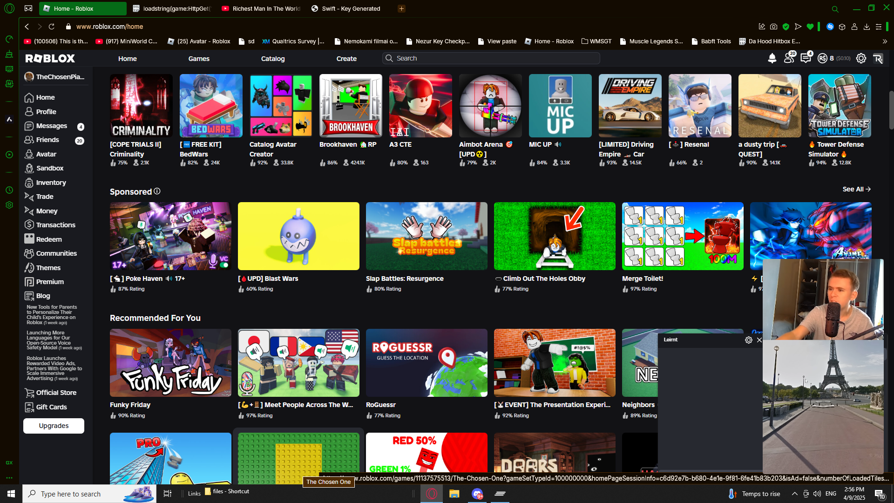Open the chat messages icon in Roblox header
Image resolution: width=894 pixels, height=503 pixels.
pos(806,58)
